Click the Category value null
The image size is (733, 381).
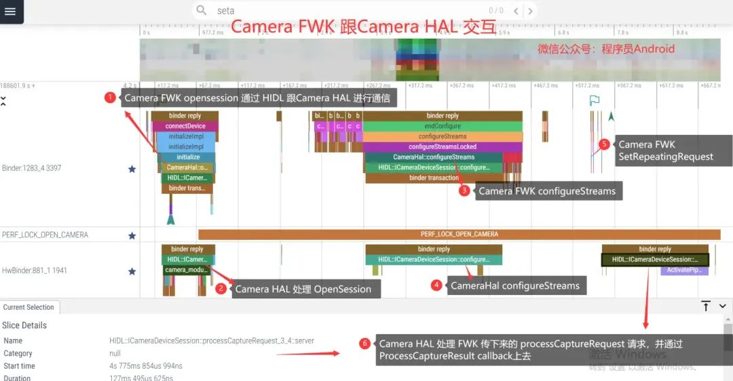(115, 353)
